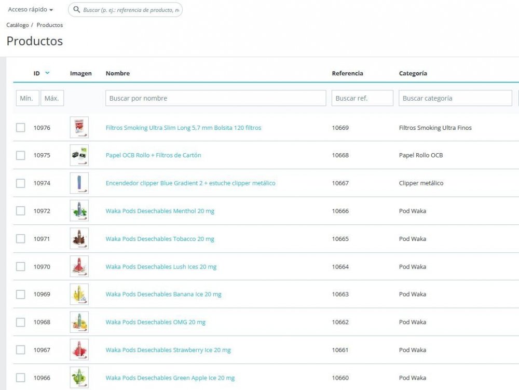The height and width of the screenshot is (390, 519).
Task: Open Waka Pods Desechables Green Apple link
Action: pos(170,378)
